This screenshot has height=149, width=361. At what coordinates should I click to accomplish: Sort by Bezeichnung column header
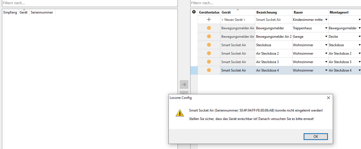(x=274, y=12)
